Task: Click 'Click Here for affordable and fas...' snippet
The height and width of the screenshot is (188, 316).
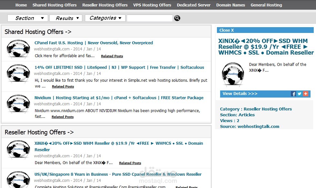Action: 65,56
